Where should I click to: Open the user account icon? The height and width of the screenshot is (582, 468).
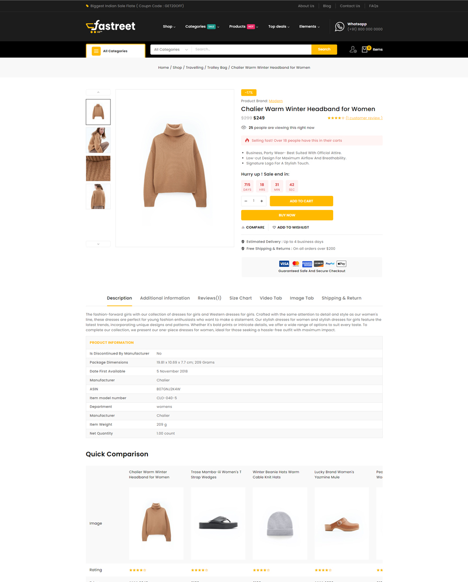click(x=353, y=49)
